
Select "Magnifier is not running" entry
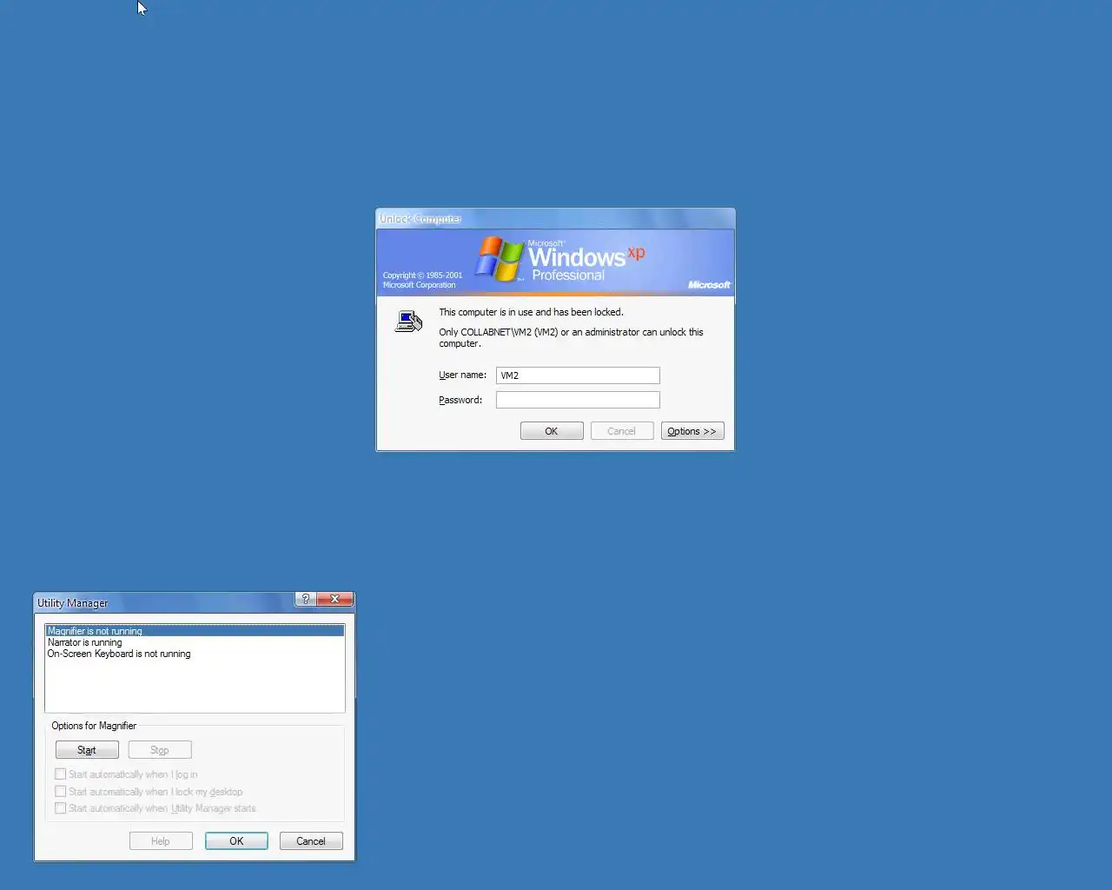click(195, 631)
